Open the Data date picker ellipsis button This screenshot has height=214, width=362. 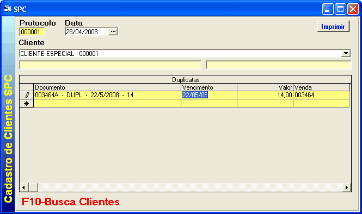(x=113, y=32)
